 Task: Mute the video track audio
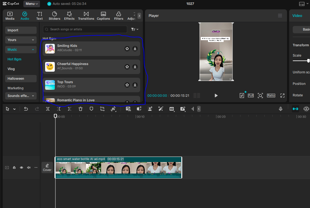click(29, 167)
